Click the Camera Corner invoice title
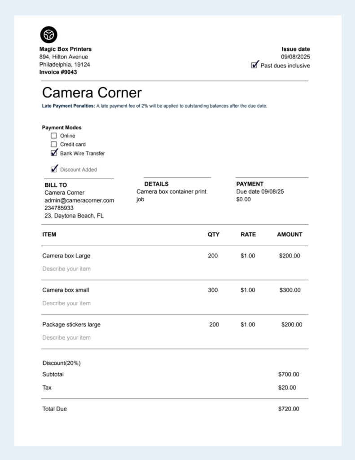Screen dimensions: 355x460 tap(92, 93)
